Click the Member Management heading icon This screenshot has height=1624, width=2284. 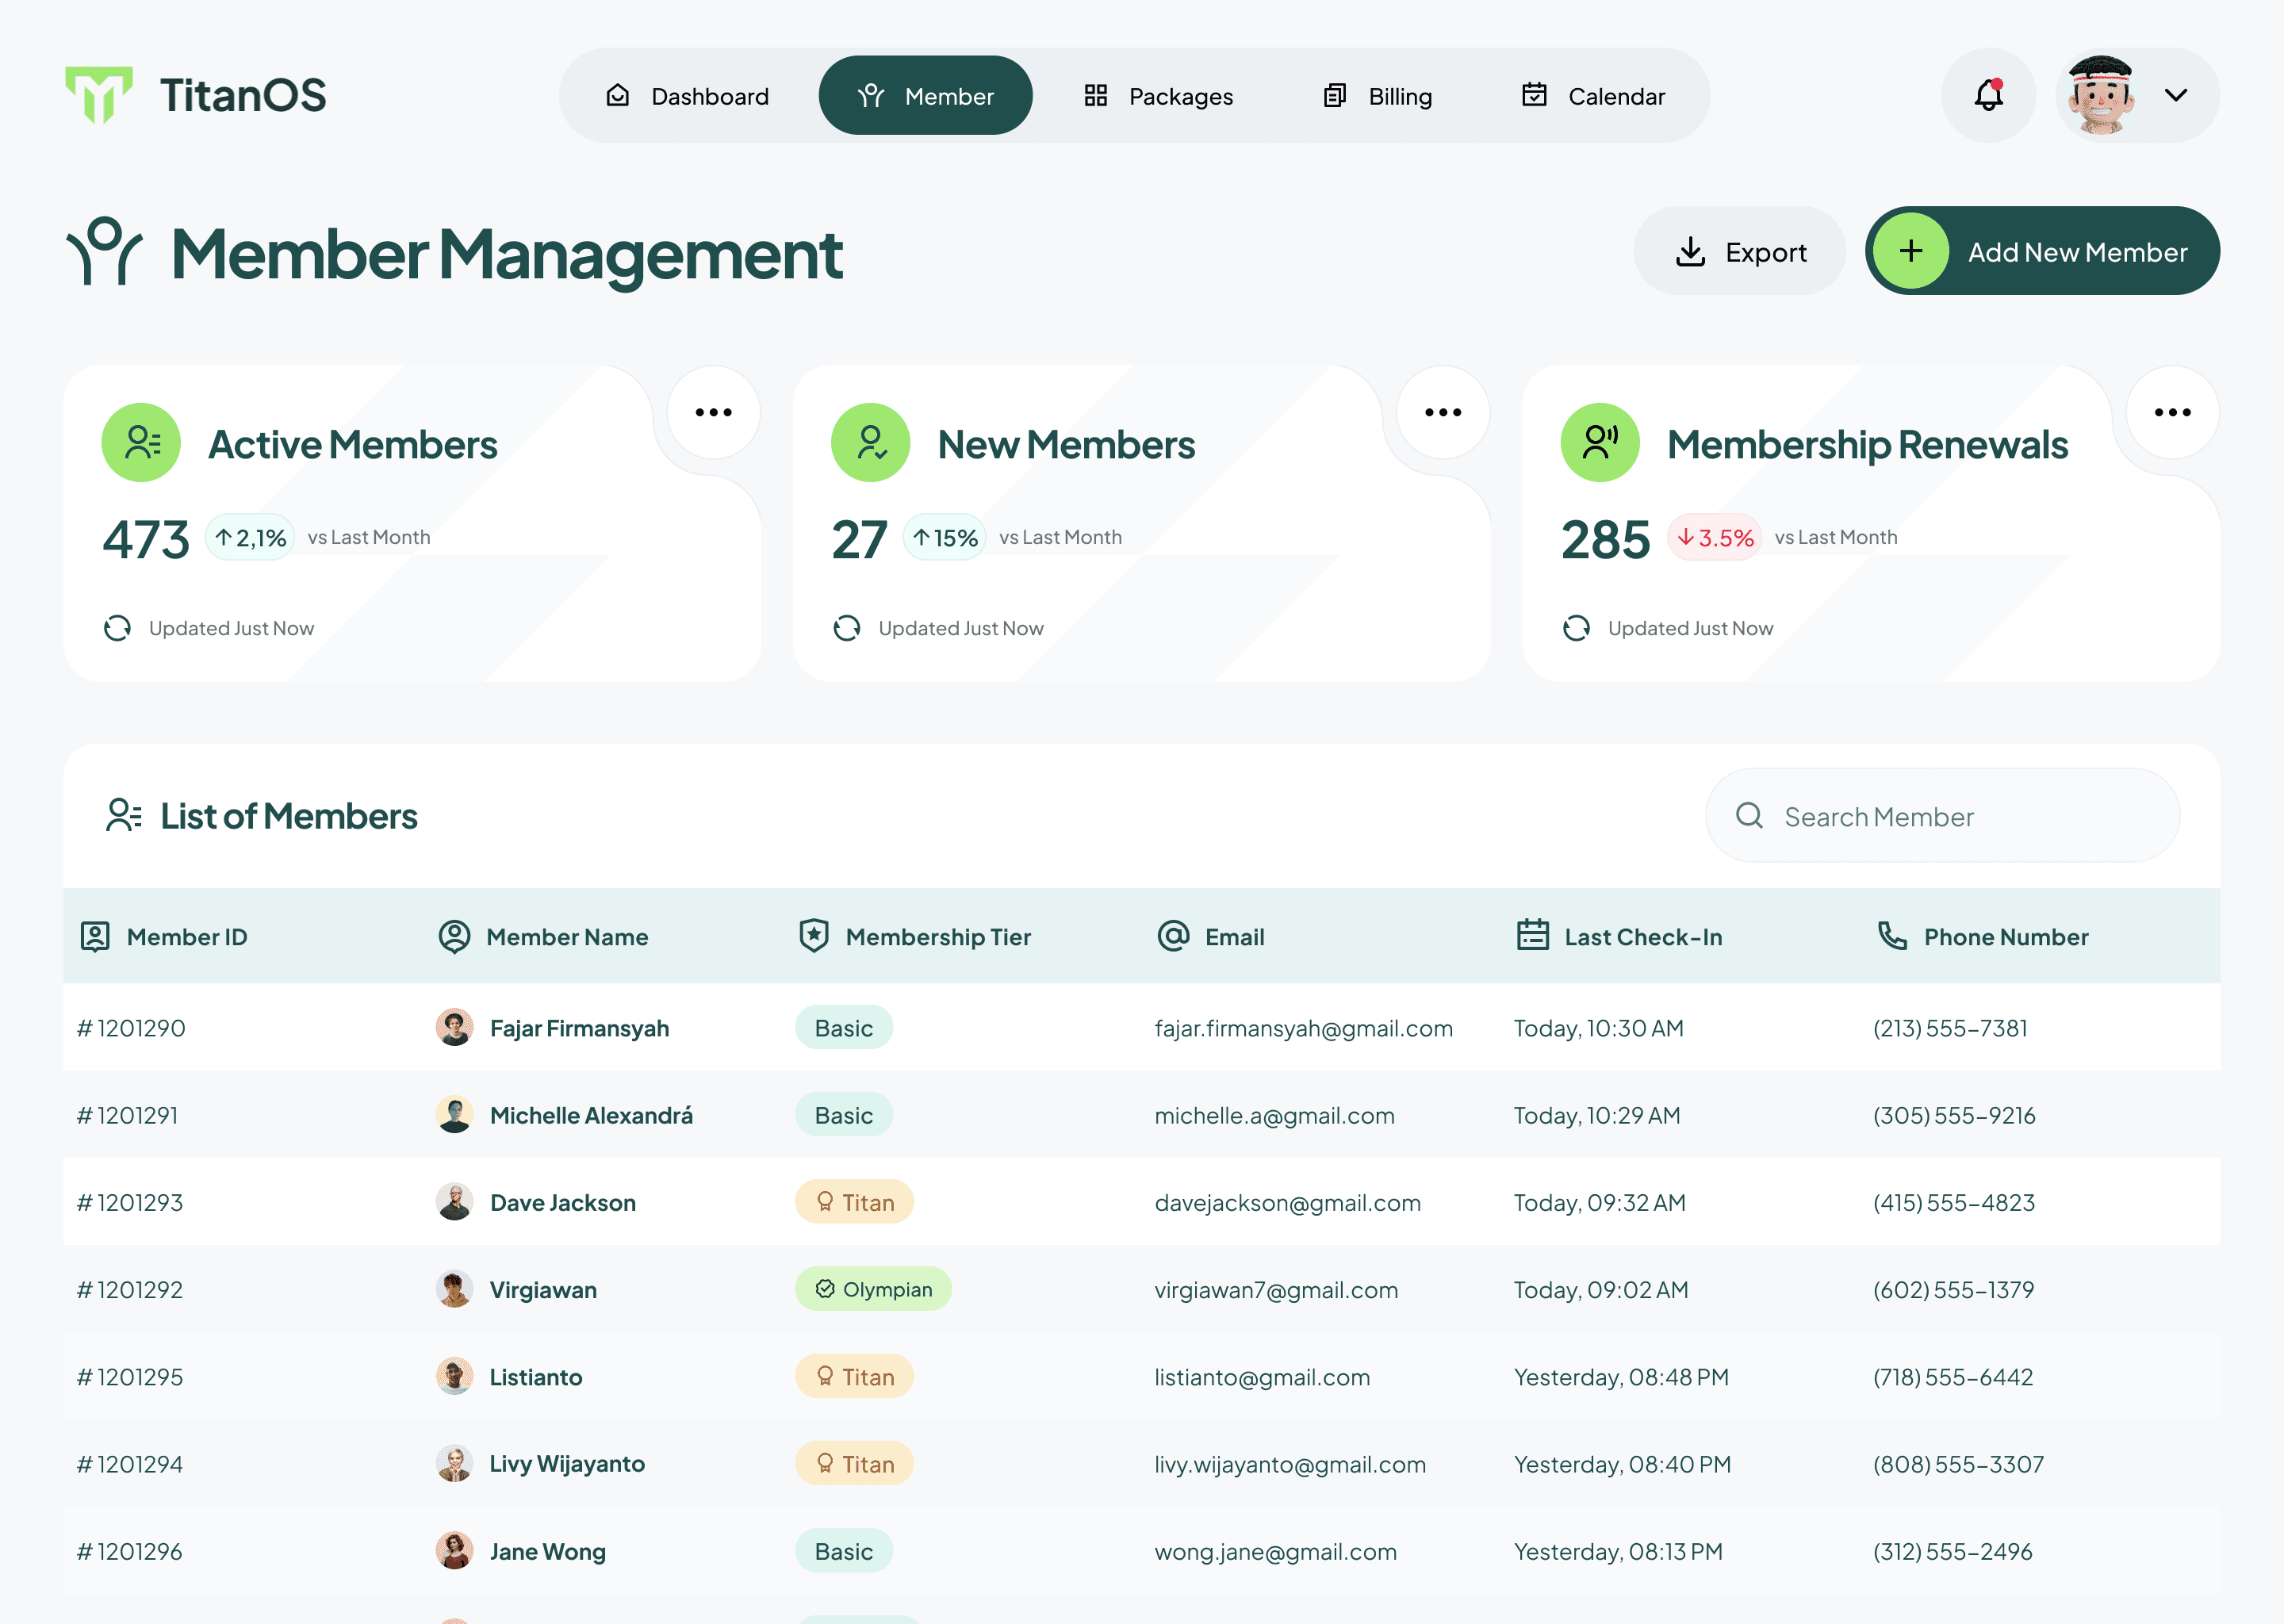(x=104, y=252)
